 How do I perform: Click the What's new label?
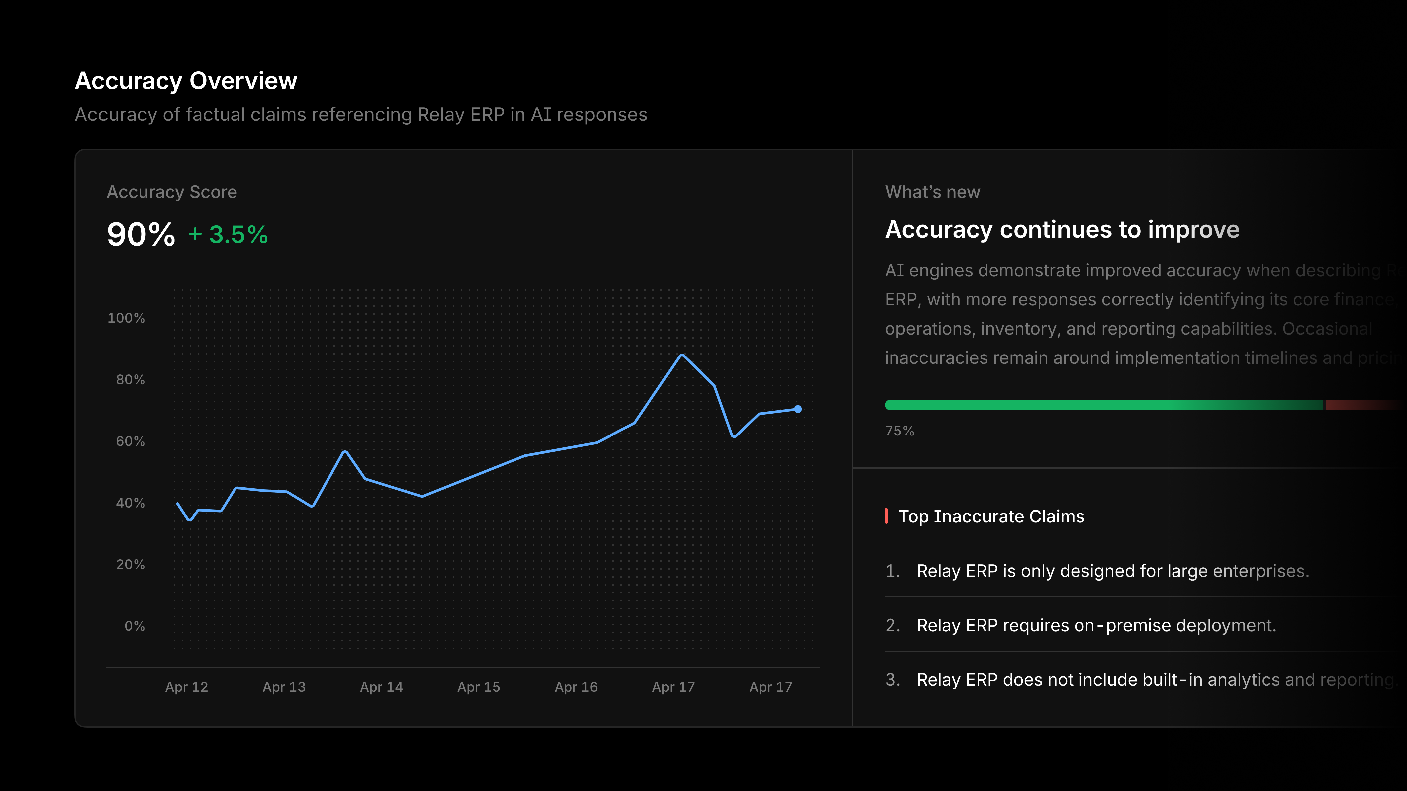(932, 192)
